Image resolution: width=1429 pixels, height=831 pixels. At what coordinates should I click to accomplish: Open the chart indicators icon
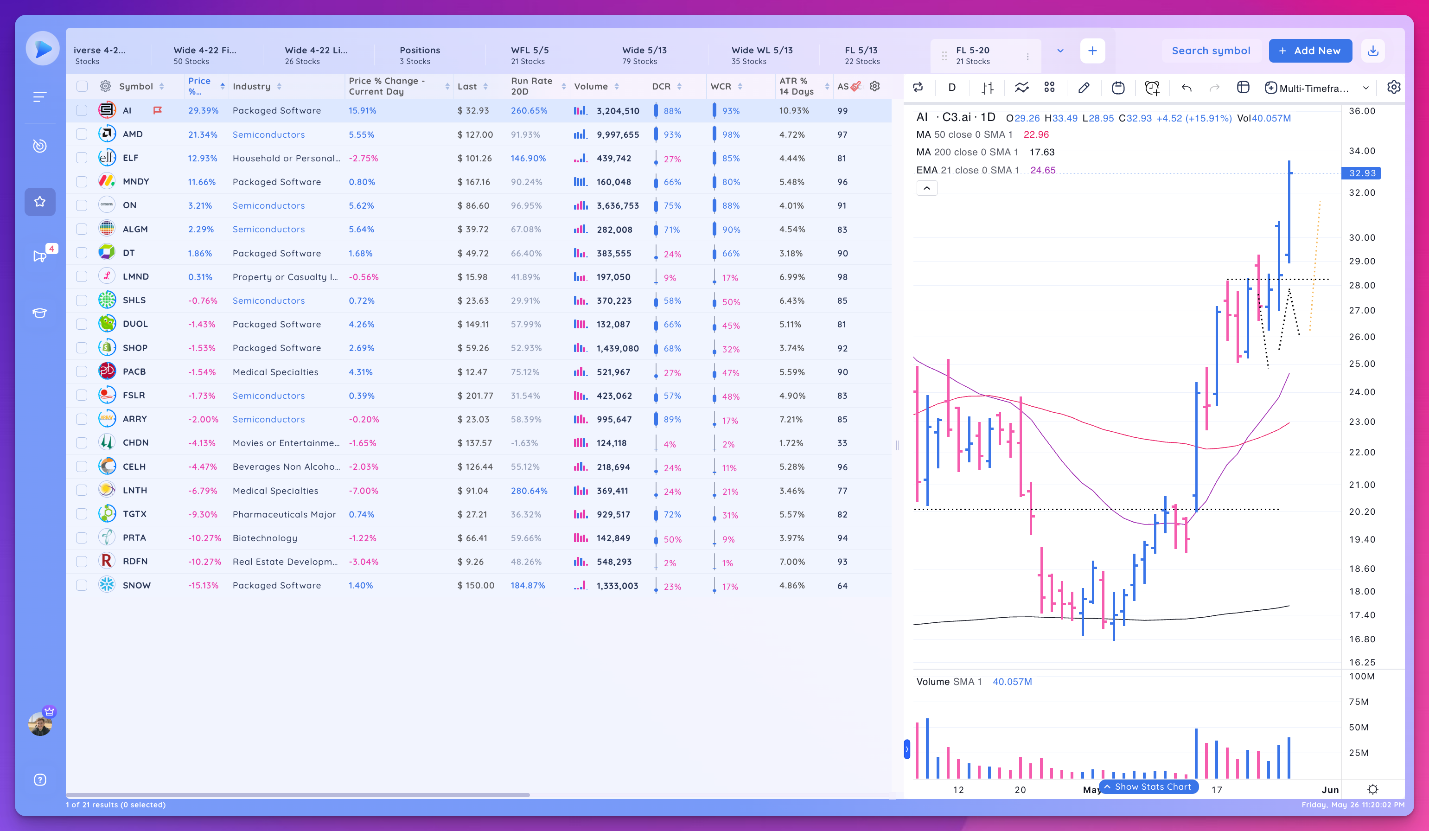[1021, 87]
